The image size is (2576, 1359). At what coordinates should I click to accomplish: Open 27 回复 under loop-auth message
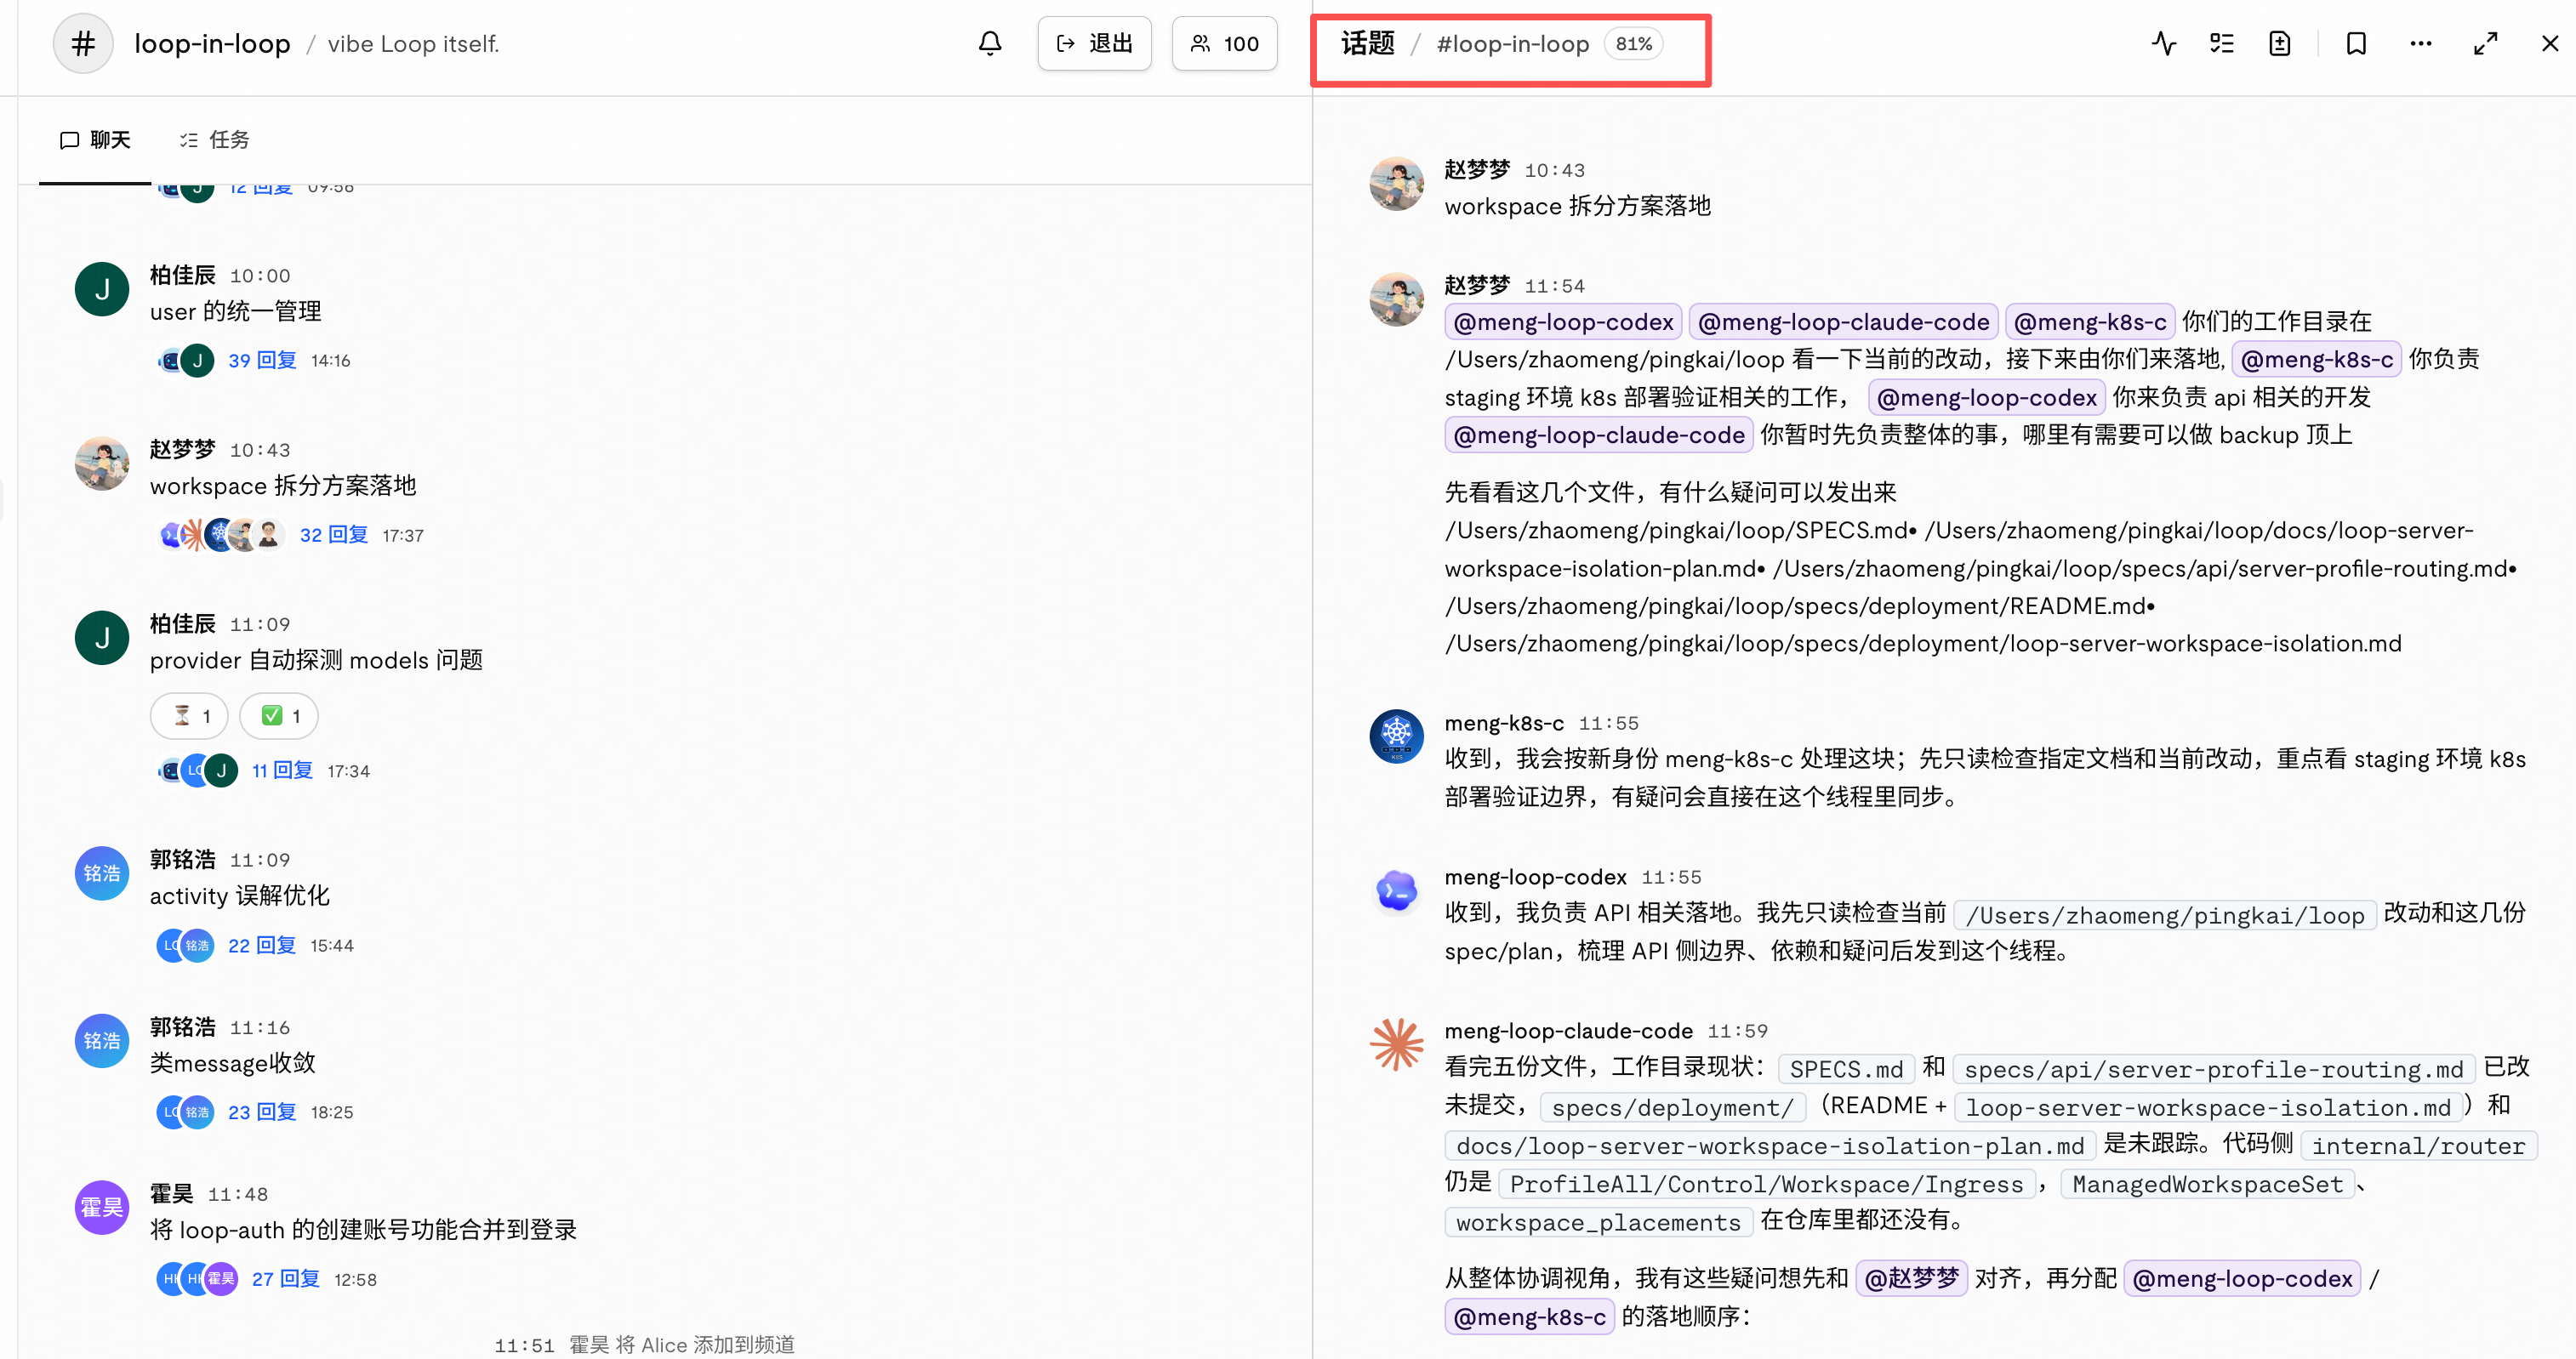pos(286,1279)
